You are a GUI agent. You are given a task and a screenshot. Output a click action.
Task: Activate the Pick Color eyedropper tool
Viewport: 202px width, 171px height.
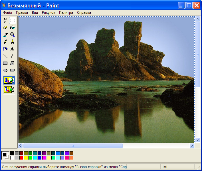point(5,35)
